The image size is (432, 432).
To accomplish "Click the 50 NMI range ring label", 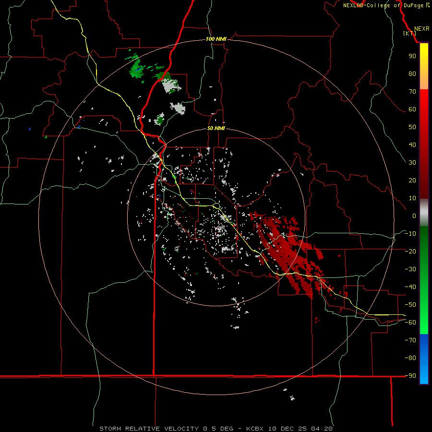I will point(216,128).
